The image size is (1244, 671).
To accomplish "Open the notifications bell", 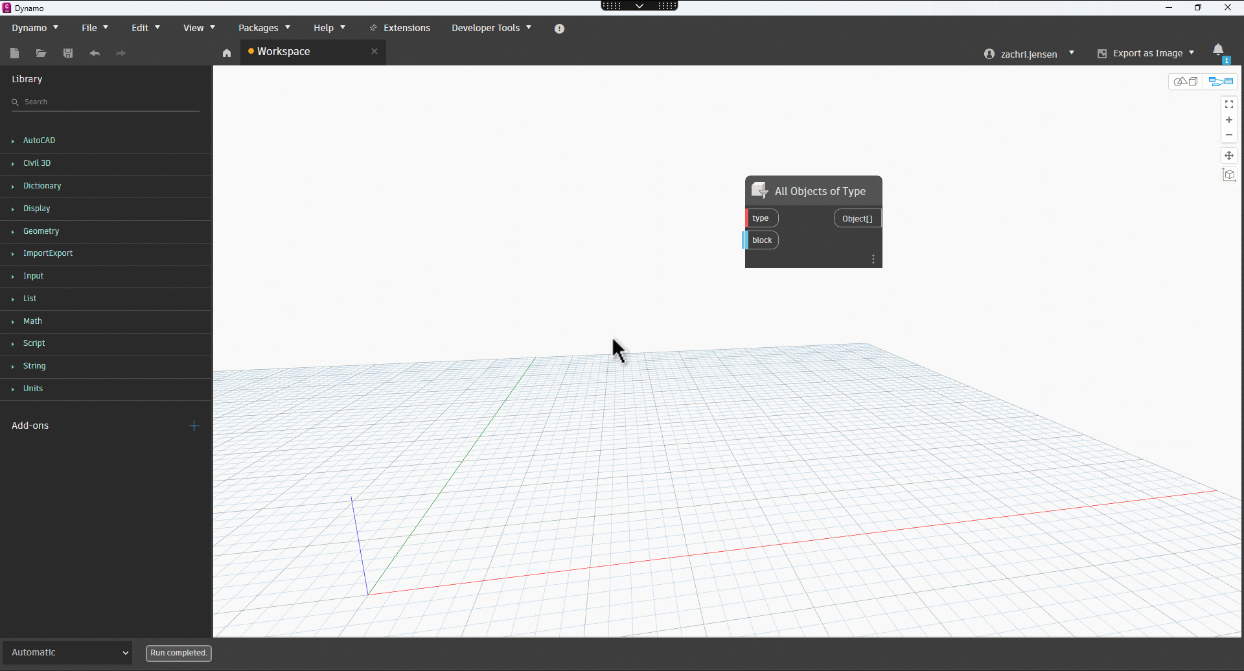I will [1218, 51].
